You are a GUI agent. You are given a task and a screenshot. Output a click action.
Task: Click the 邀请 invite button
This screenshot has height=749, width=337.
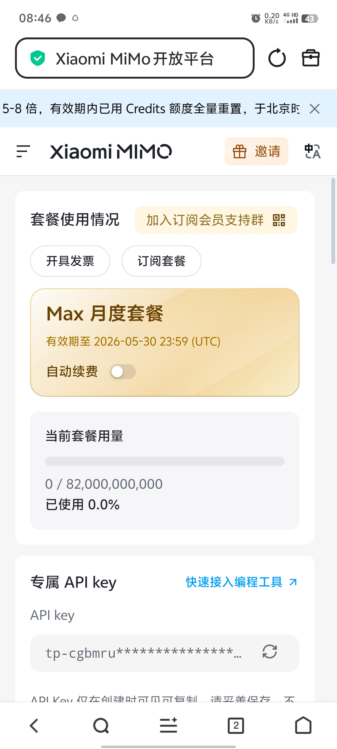click(x=256, y=151)
